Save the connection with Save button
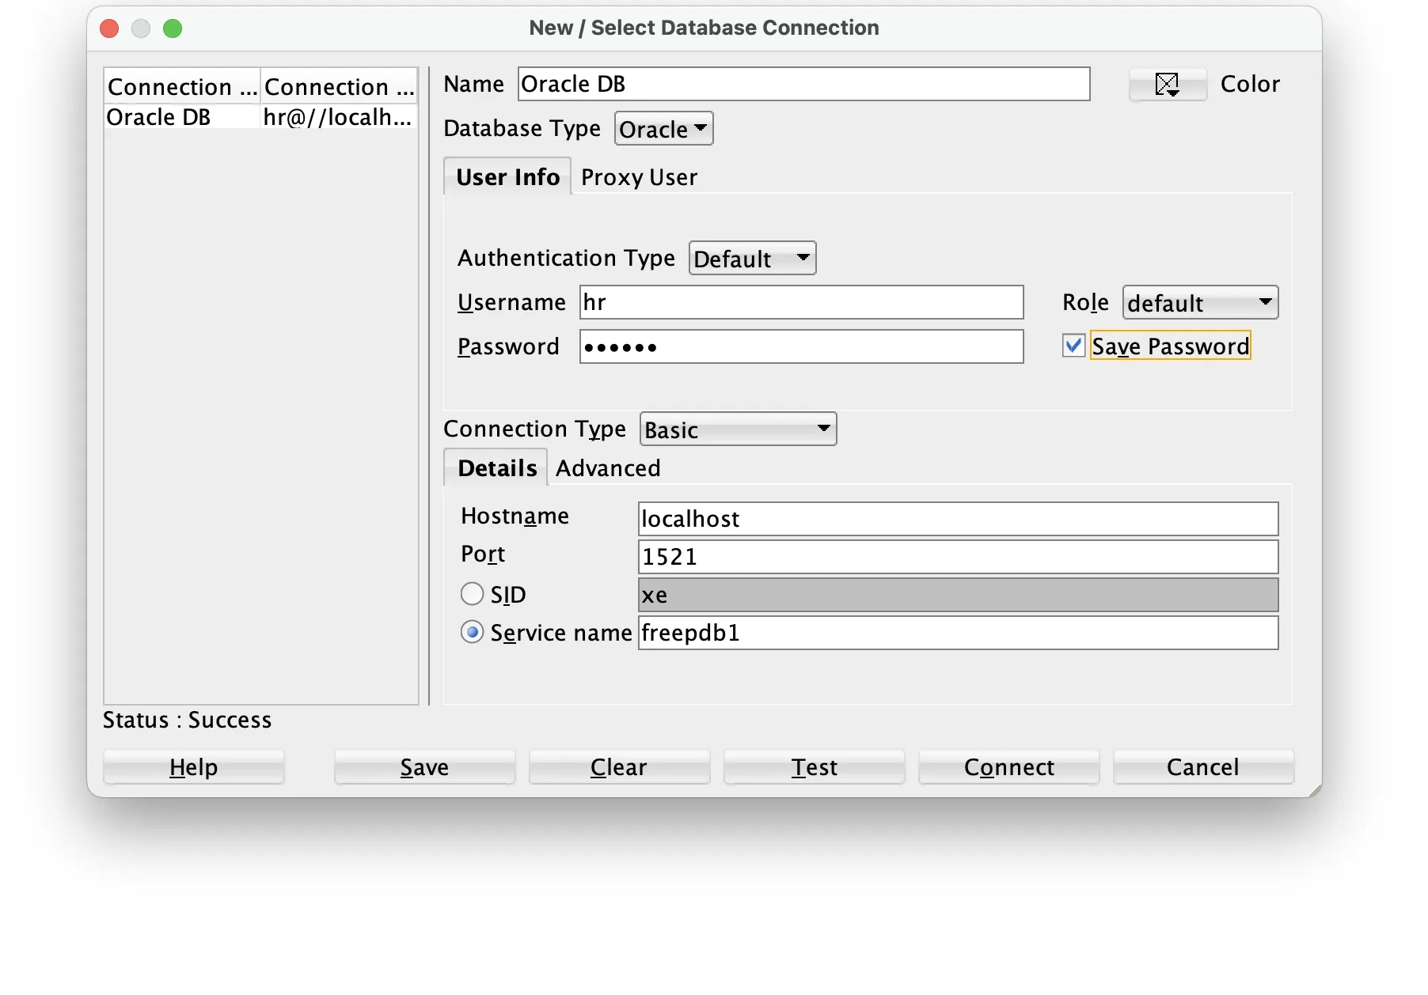Image resolution: width=1428 pixels, height=995 pixels. pos(424,767)
